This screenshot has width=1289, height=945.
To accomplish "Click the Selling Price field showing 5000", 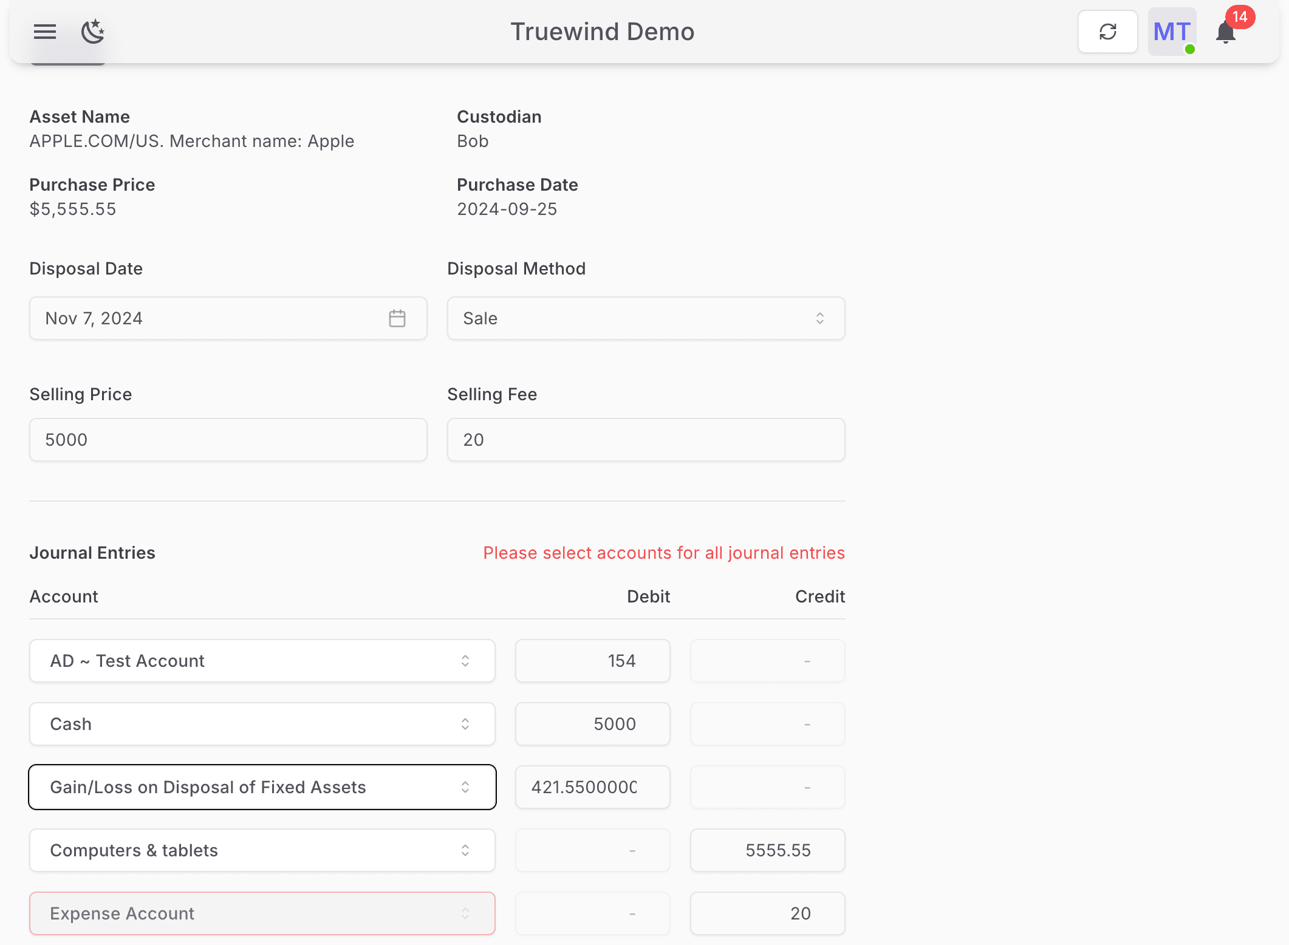I will click(x=228, y=439).
